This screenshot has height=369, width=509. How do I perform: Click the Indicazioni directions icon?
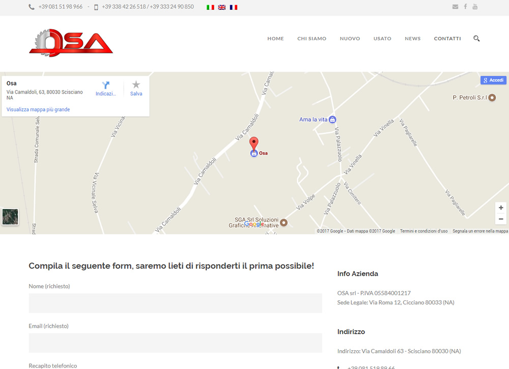pyautogui.click(x=106, y=86)
